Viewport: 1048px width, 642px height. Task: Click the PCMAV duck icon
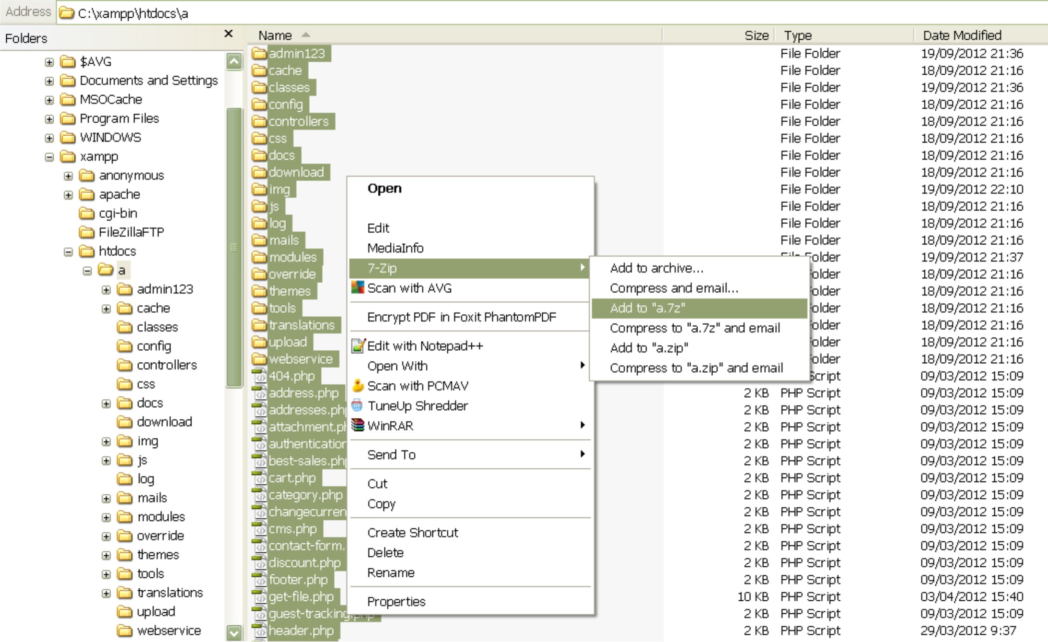coord(358,386)
